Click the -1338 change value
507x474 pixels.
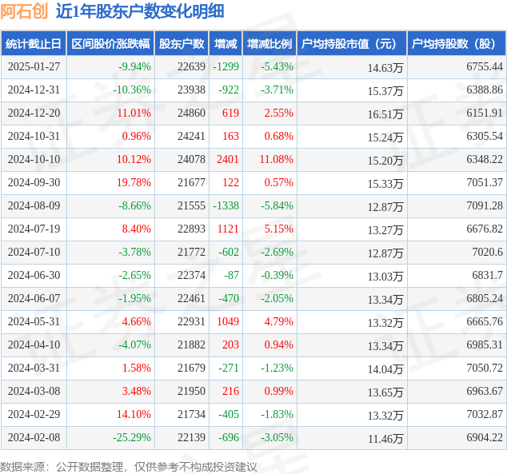click(226, 205)
